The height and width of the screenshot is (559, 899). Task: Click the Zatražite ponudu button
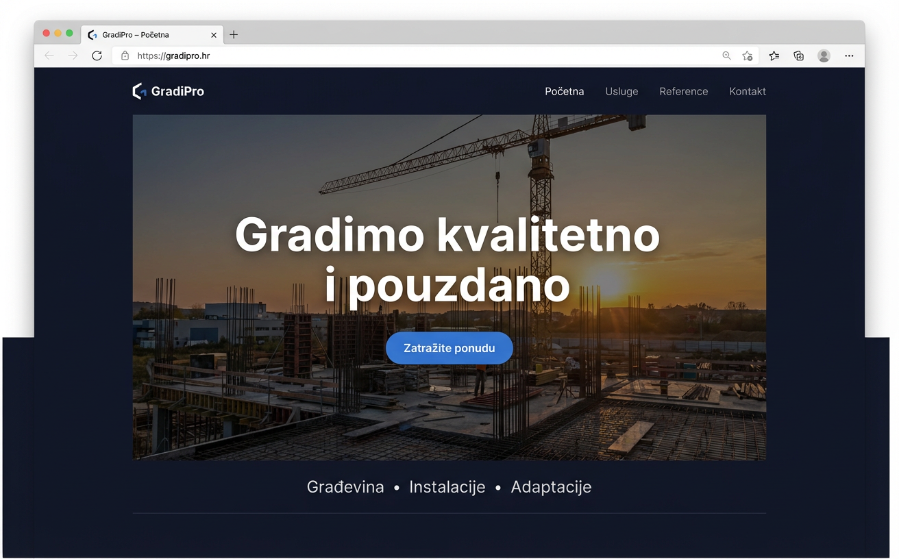point(449,348)
